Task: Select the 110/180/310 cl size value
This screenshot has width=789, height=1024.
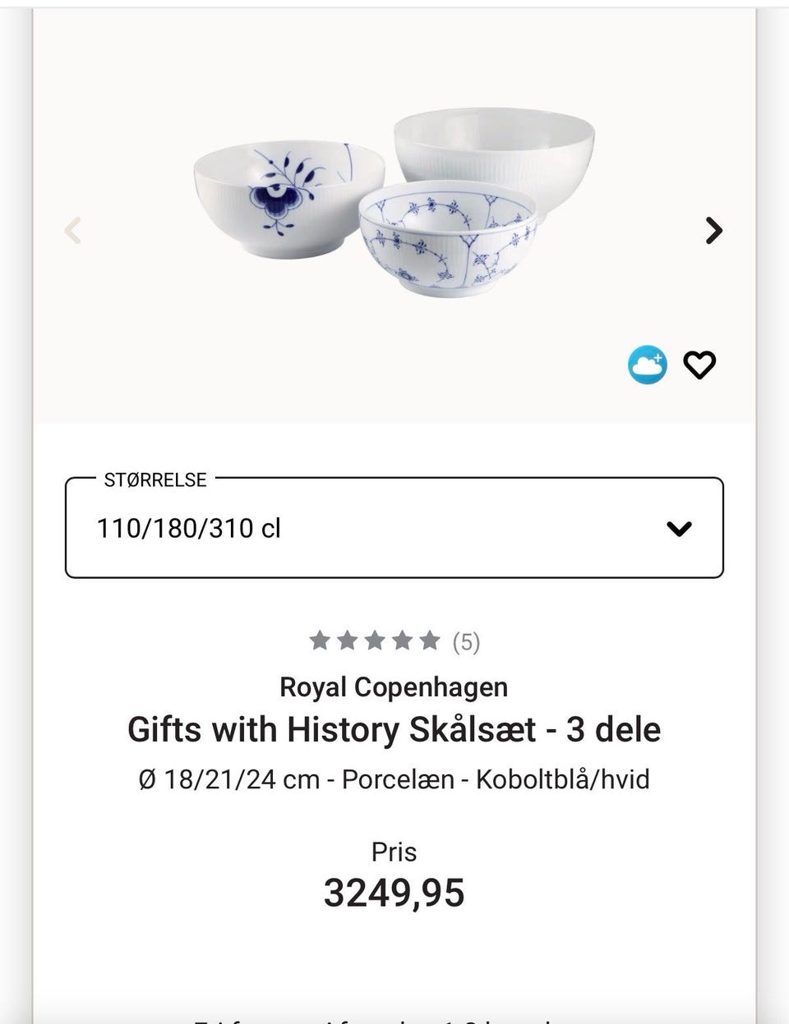Action: [x=189, y=529]
